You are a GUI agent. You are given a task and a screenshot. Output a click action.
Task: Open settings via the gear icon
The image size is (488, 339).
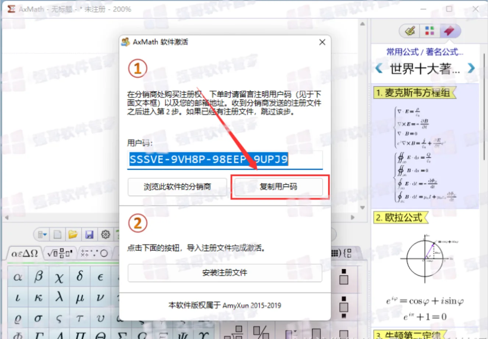point(106,234)
